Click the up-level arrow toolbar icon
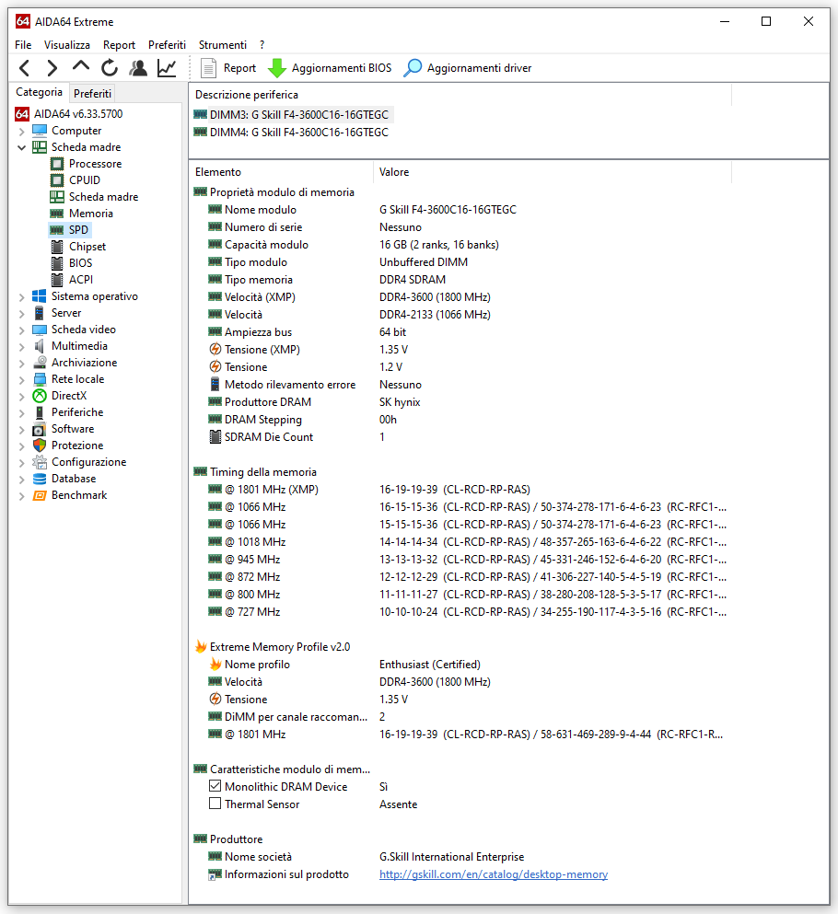 (80, 67)
